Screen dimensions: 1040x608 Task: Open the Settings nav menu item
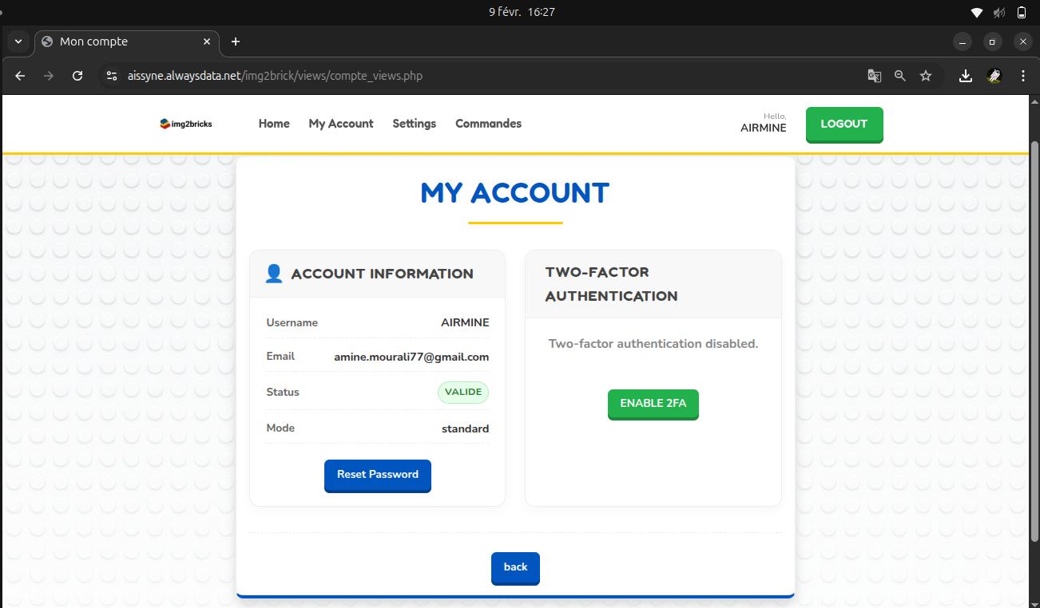(414, 124)
